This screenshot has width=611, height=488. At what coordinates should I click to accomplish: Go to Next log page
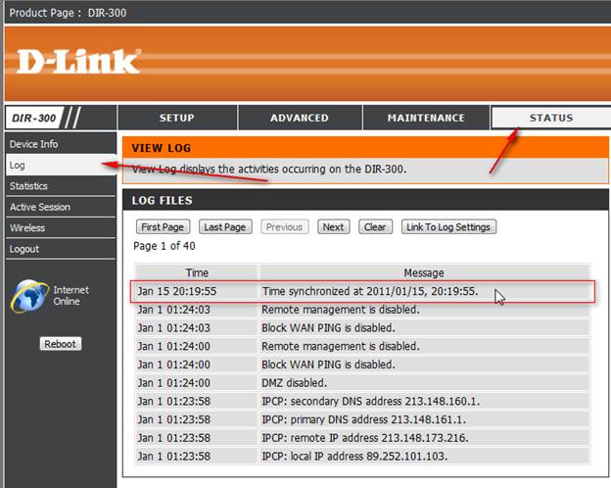point(334,227)
